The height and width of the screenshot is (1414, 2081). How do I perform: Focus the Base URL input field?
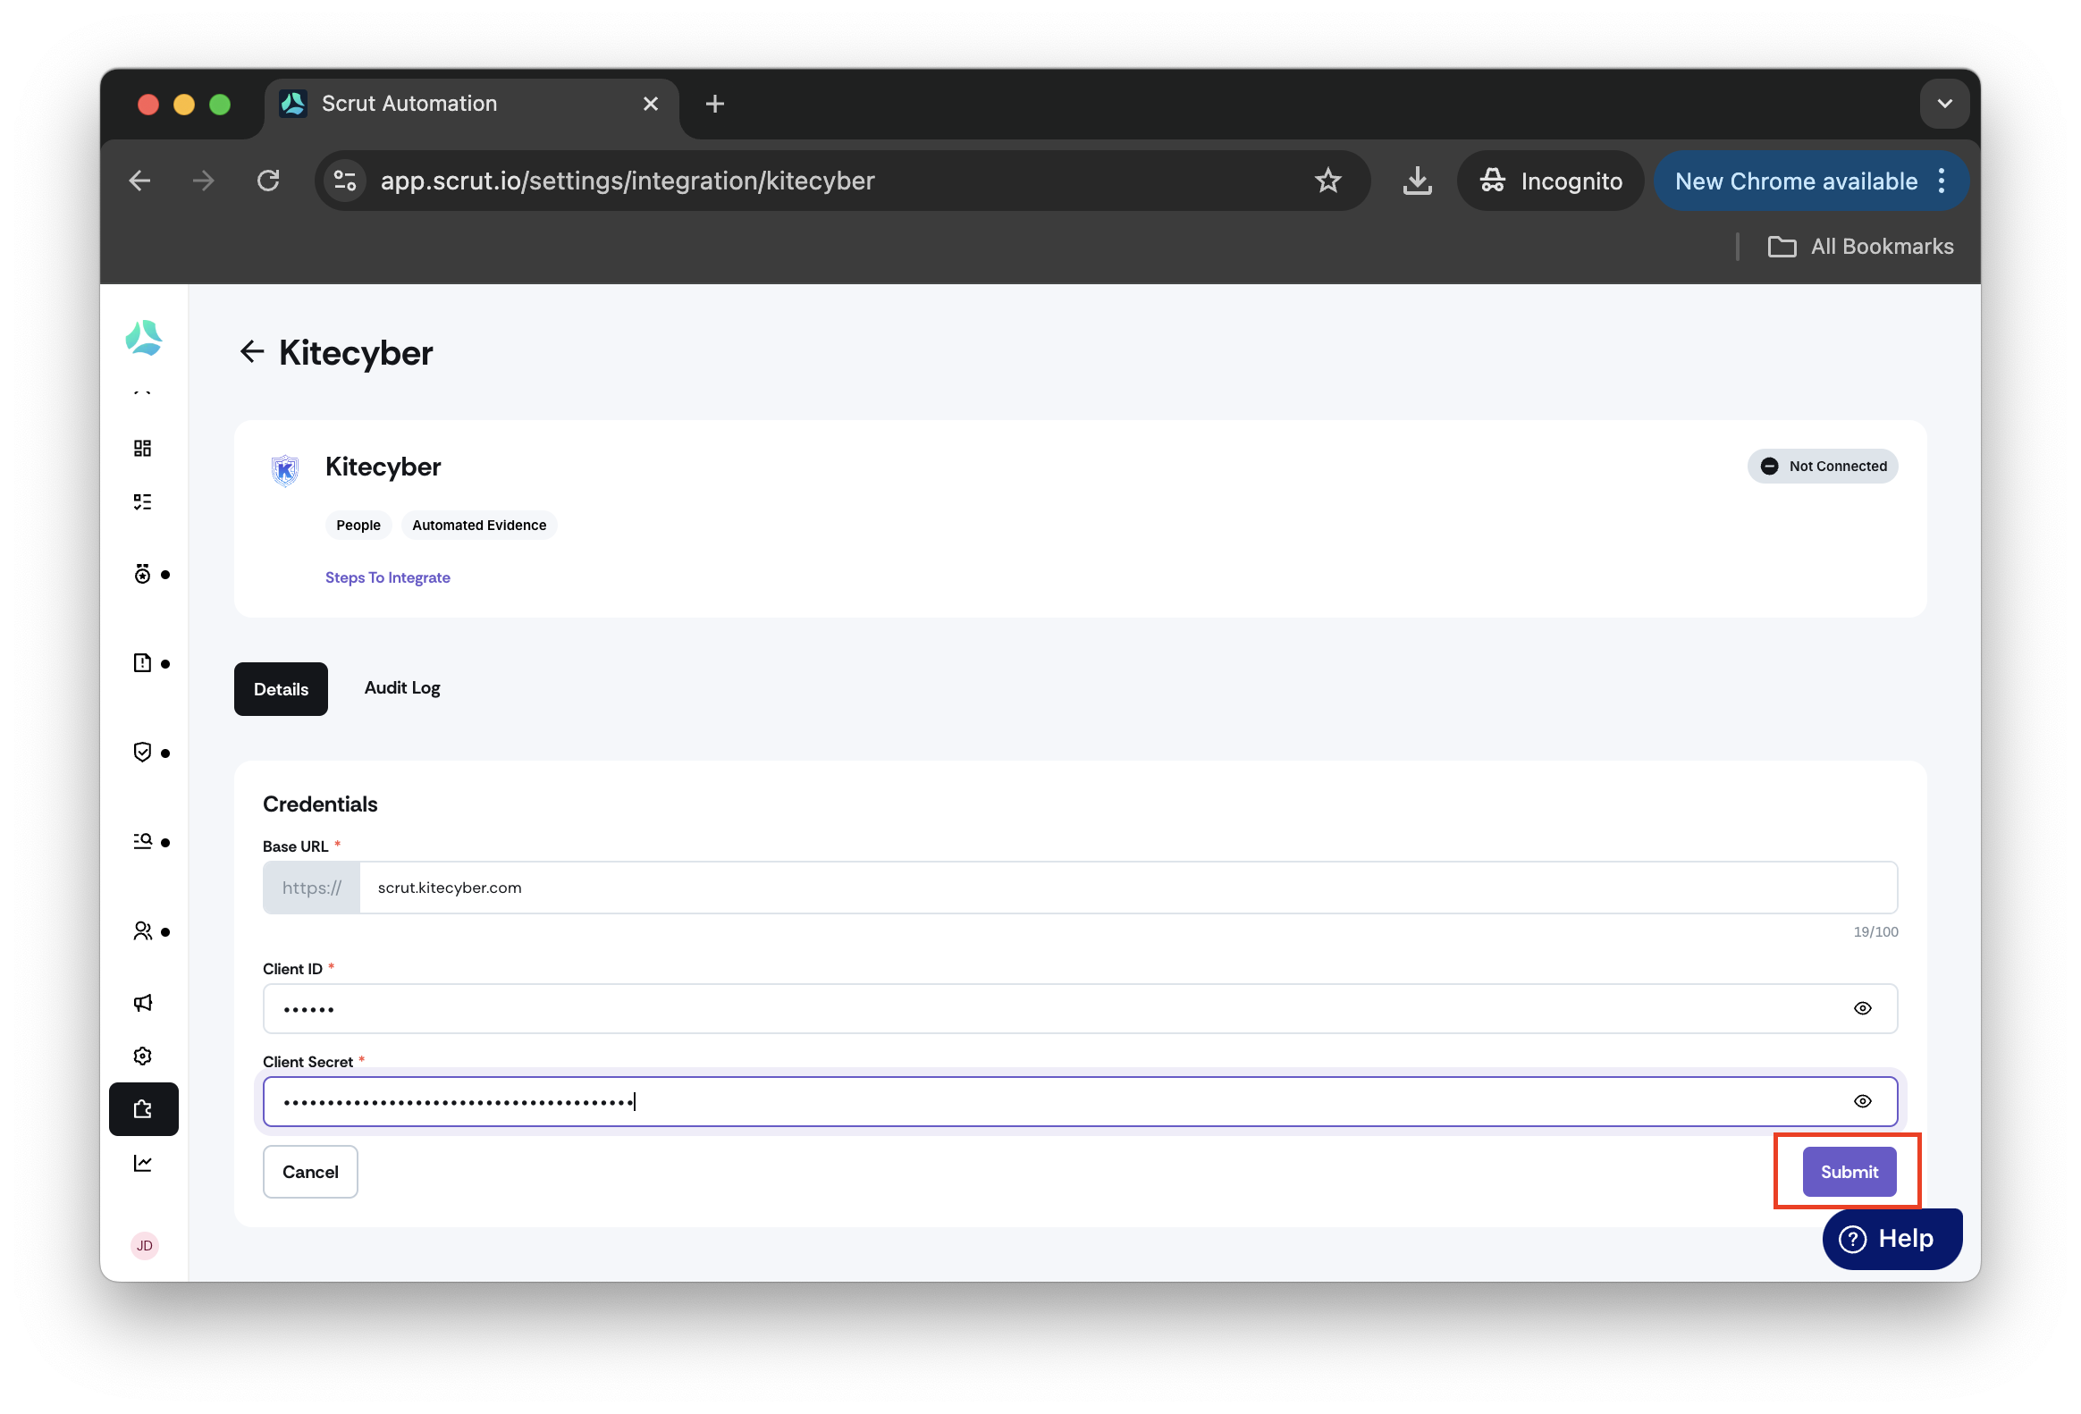click(x=1128, y=888)
